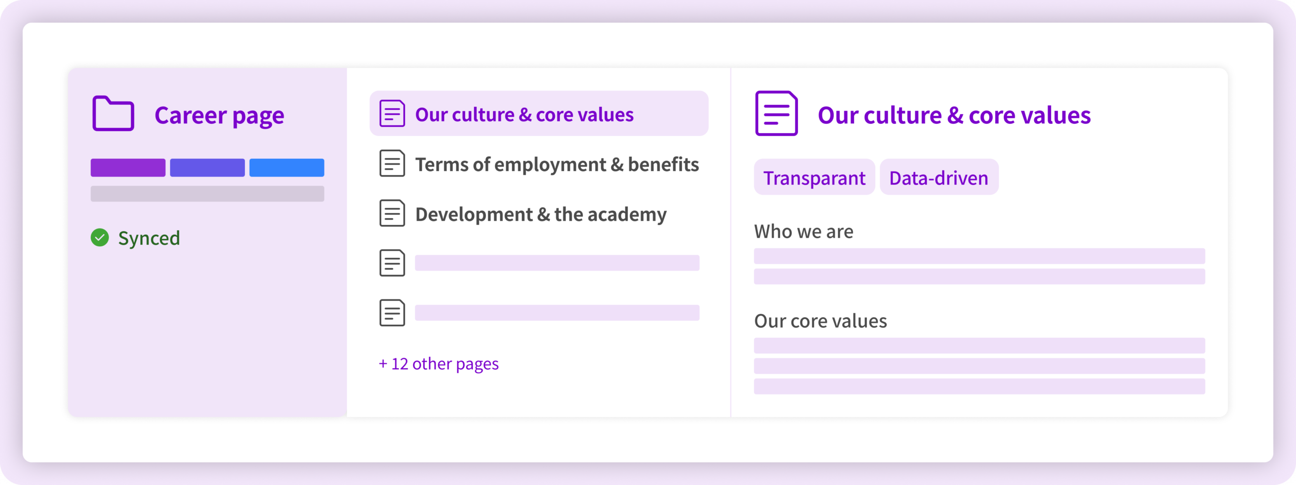The height and width of the screenshot is (485, 1296).
Task: Open Terms of employment & benefits page
Action: point(557,164)
